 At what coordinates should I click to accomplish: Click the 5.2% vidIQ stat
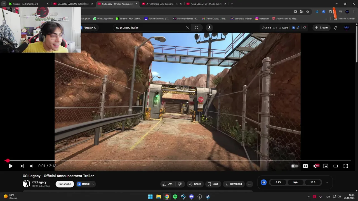[x=278, y=182]
